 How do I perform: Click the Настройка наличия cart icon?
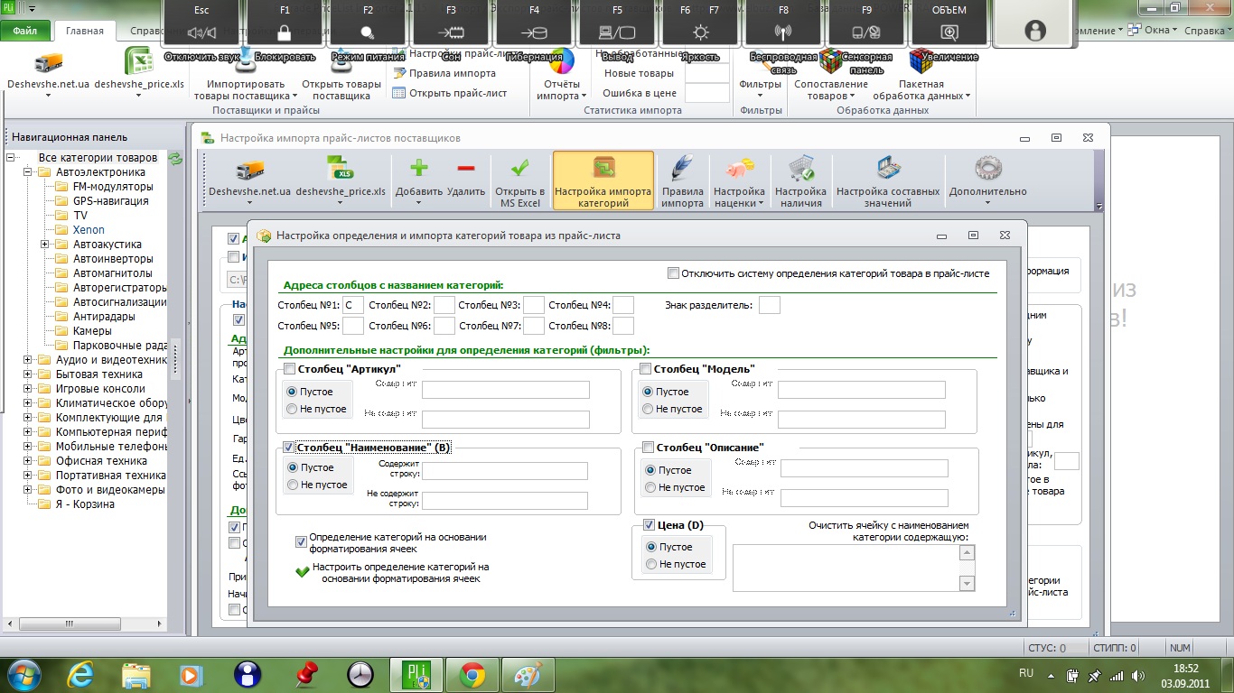(x=800, y=169)
